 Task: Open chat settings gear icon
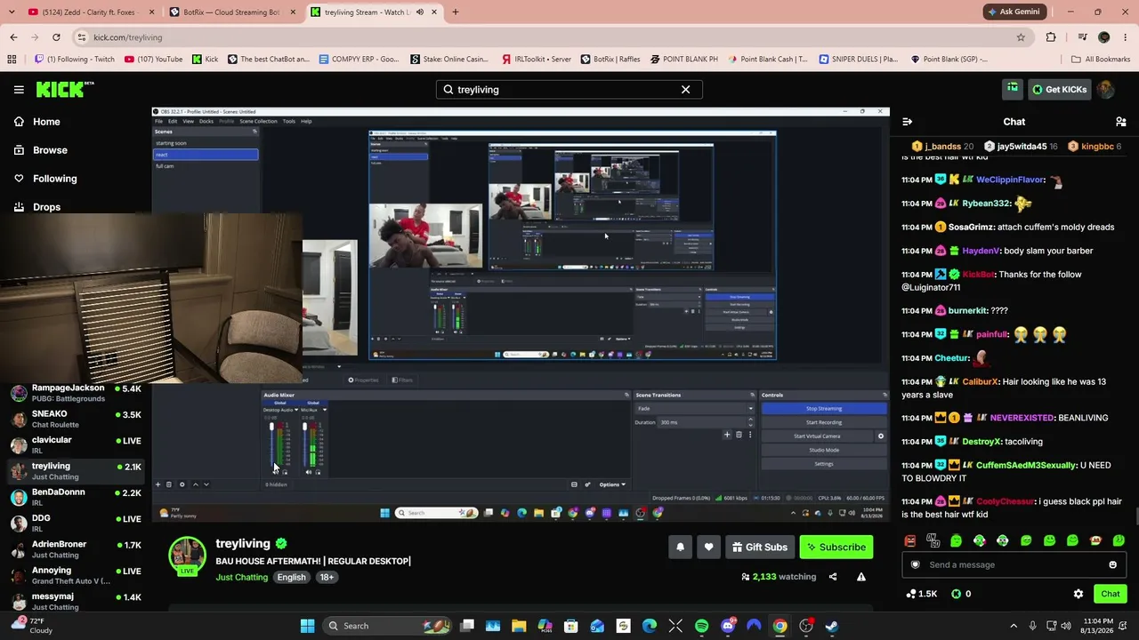(x=1078, y=594)
